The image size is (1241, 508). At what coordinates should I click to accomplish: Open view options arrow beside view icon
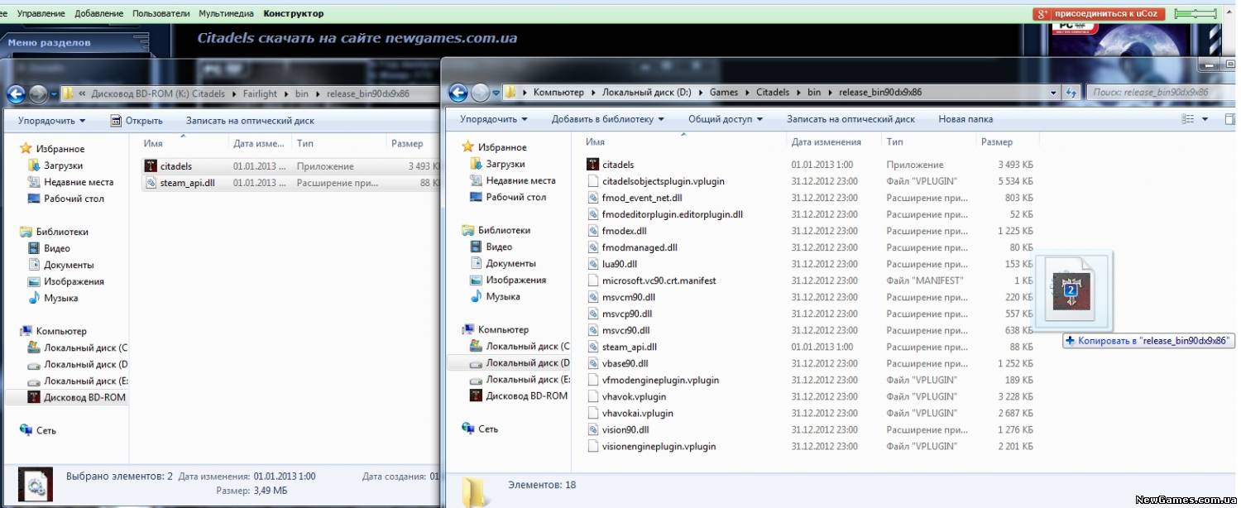(1205, 119)
